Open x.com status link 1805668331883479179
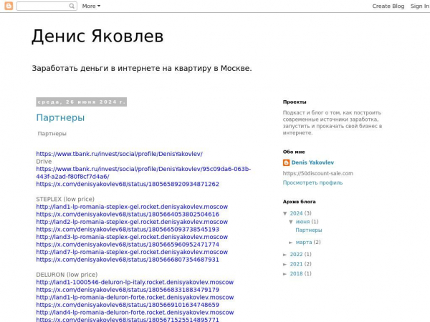This screenshot has width=430, height=322. (128, 290)
